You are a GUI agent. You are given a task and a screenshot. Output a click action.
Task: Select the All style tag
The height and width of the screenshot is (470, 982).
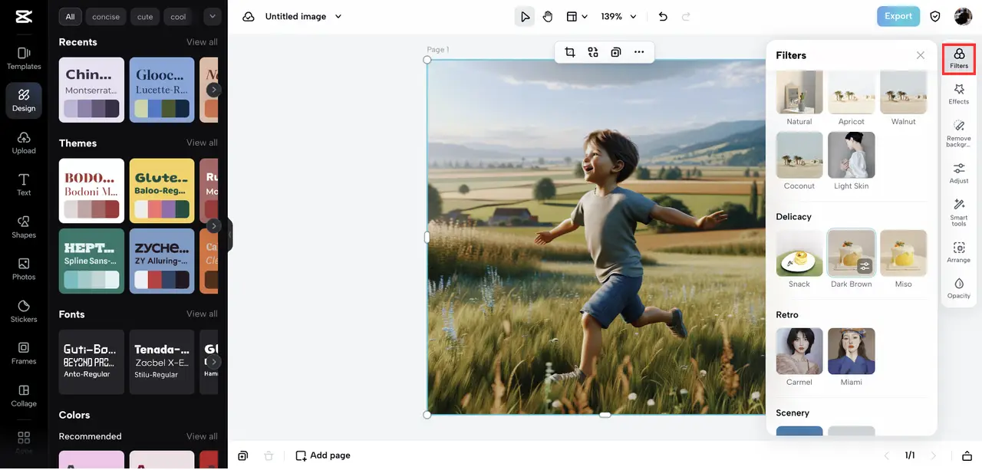(71, 17)
